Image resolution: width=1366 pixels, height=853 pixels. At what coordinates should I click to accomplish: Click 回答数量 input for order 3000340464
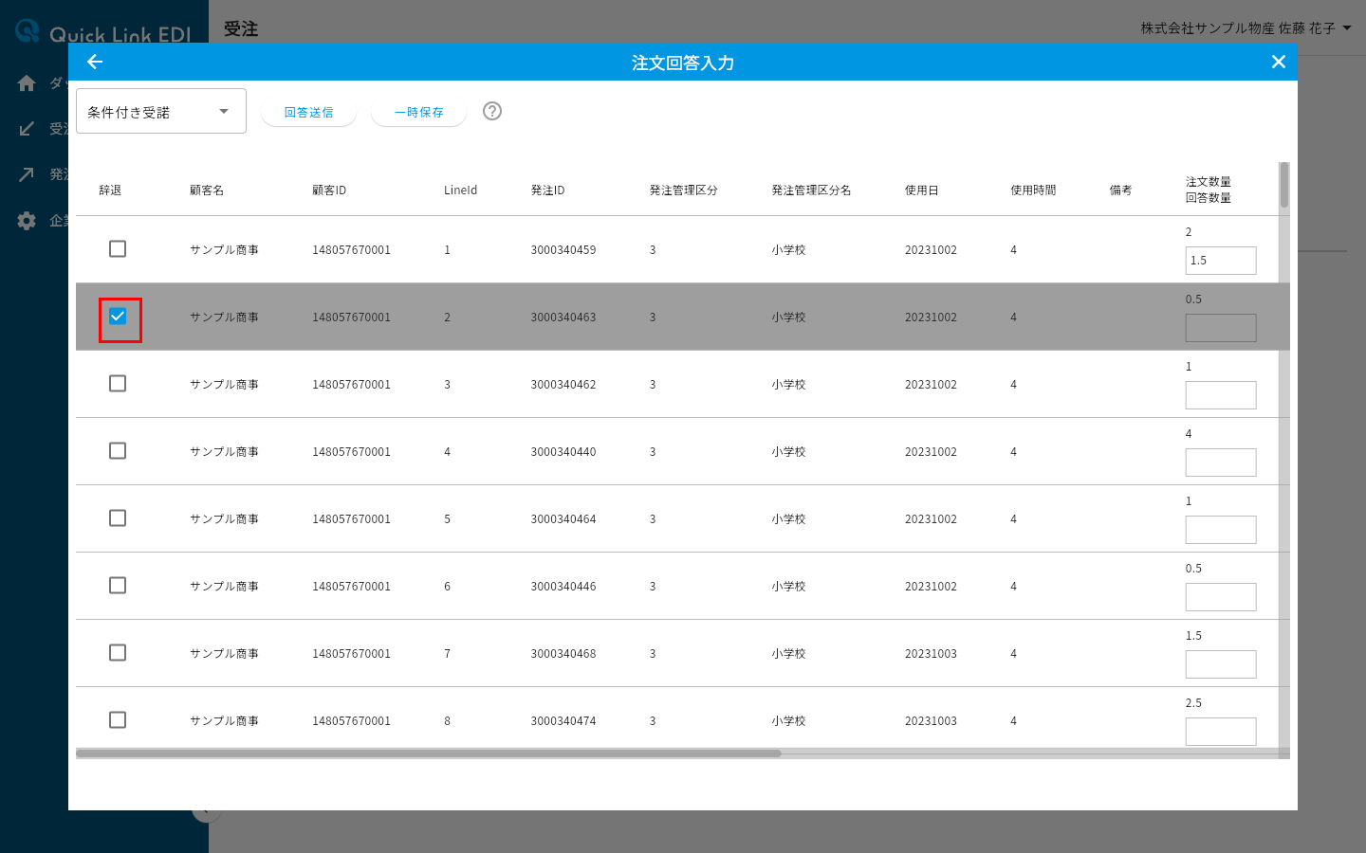(1221, 530)
